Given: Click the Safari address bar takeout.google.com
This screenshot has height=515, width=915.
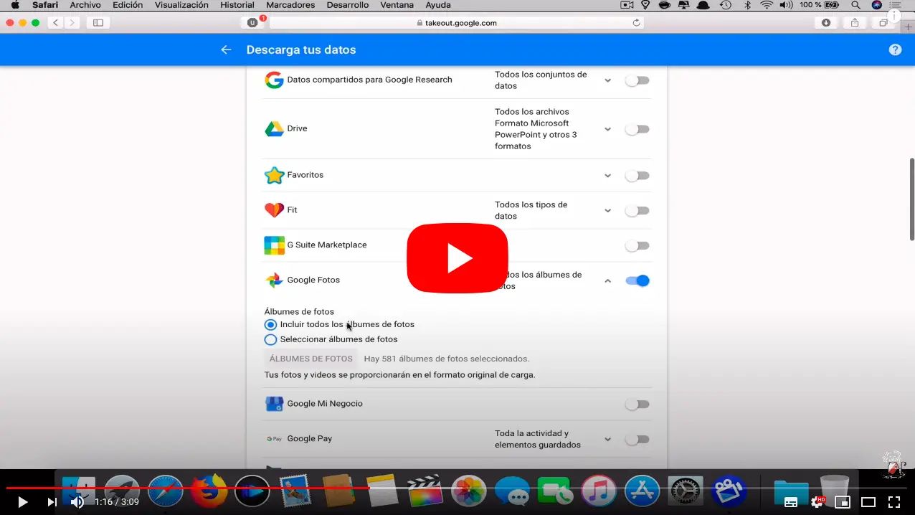Looking at the screenshot, I should coord(456,23).
